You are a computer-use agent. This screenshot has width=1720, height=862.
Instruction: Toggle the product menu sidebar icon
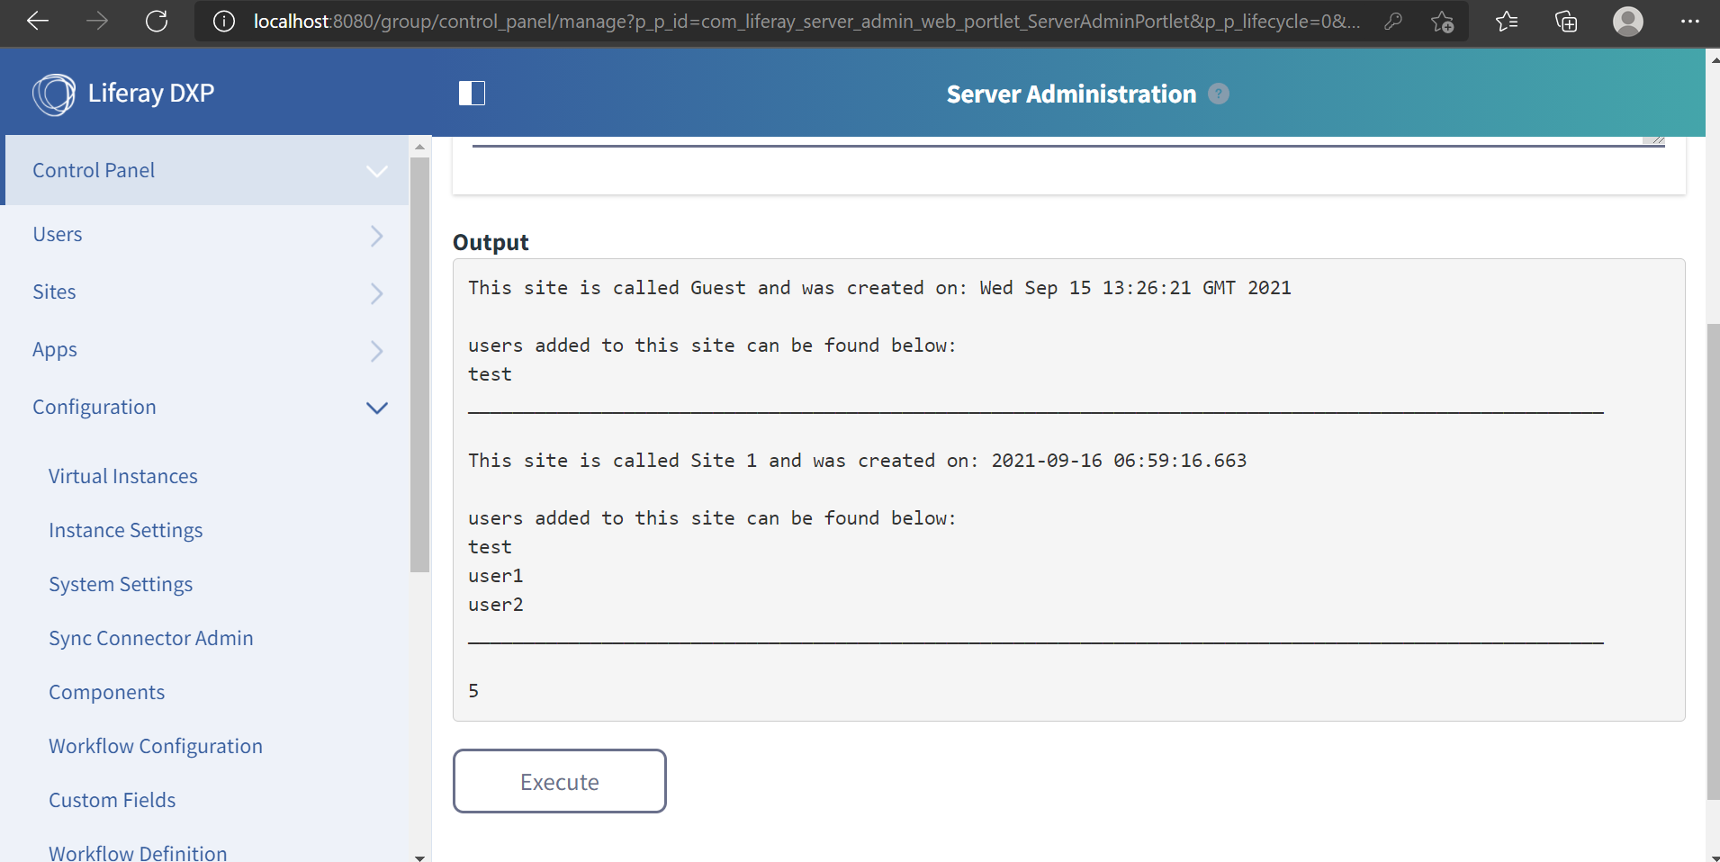point(472,94)
